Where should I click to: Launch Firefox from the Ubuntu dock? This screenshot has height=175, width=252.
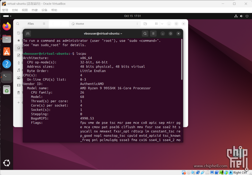(7, 26)
